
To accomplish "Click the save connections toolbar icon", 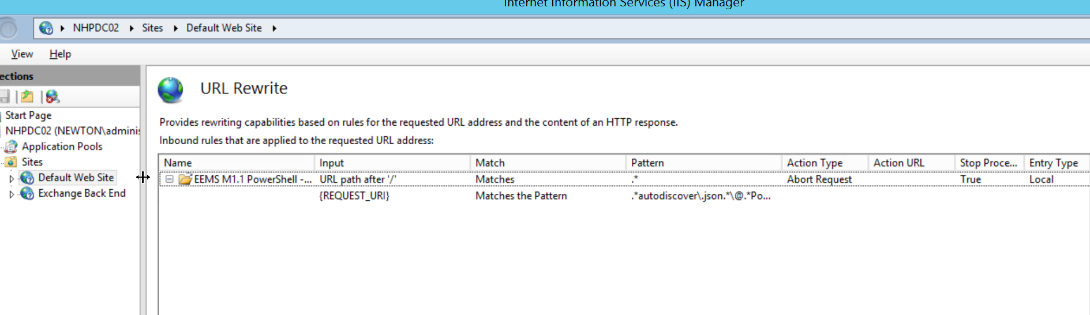I will (x=5, y=96).
